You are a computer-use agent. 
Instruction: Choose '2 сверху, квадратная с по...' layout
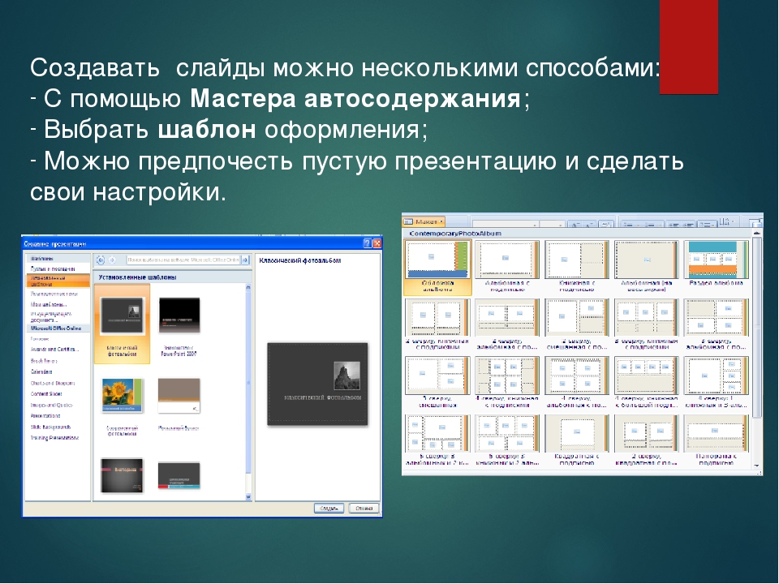coord(647,441)
